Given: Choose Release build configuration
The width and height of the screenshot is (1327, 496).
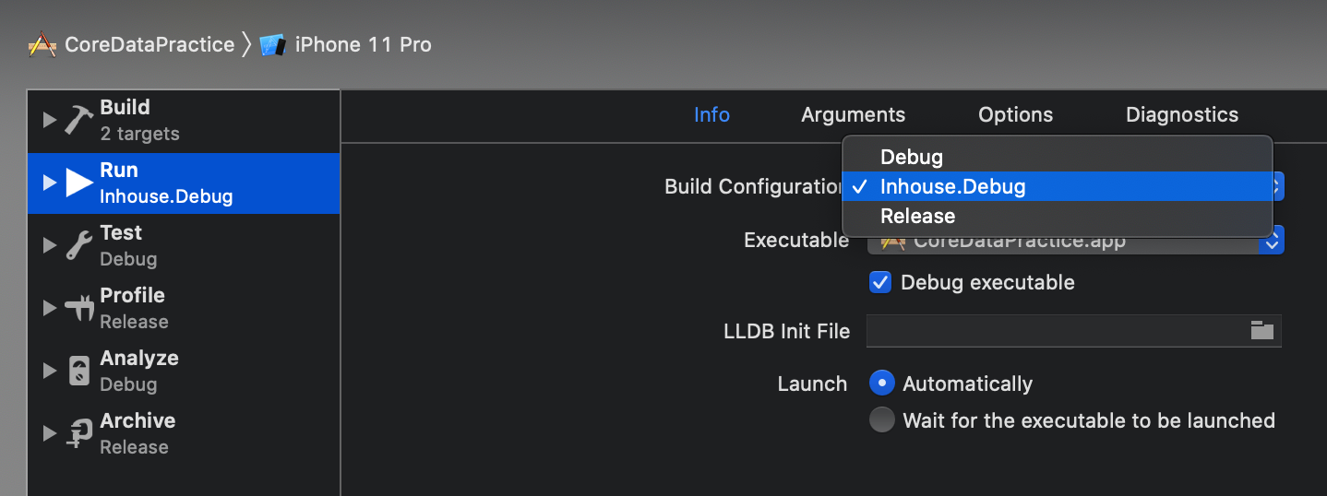Looking at the screenshot, I should coord(1058,216).
